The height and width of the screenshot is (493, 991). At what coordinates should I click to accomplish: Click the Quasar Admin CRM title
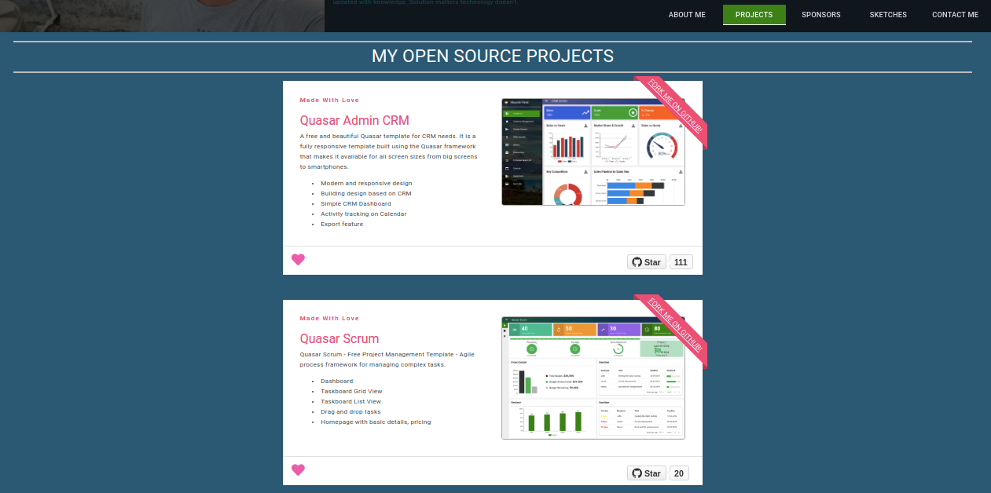[354, 121]
